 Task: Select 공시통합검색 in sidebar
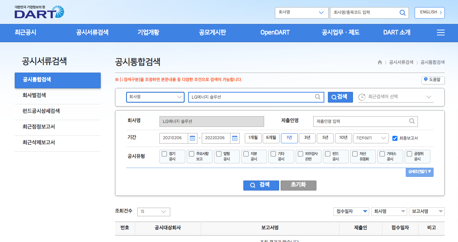[x=58, y=80]
